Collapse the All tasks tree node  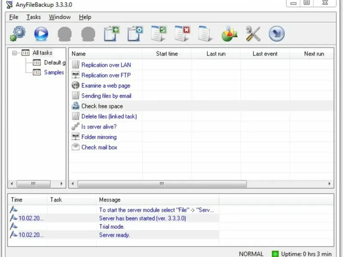pyautogui.click(x=15, y=53)
